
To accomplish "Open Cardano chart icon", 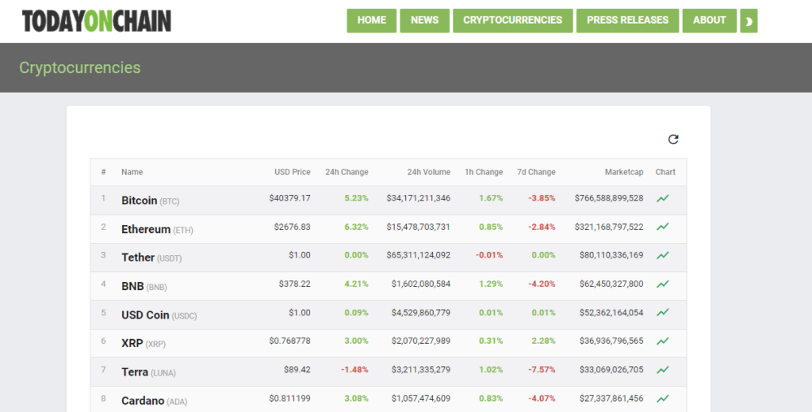I will (x=662, y=399).
